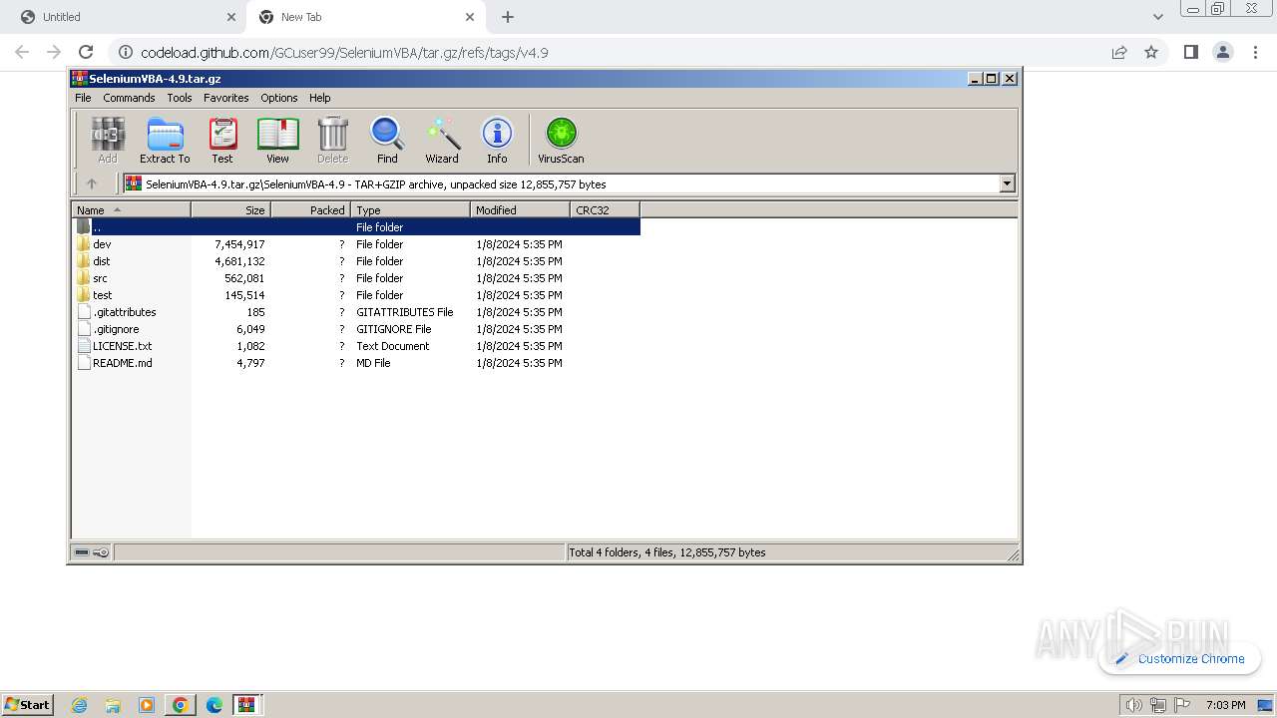Sort by Packed column header

point(310,209)
